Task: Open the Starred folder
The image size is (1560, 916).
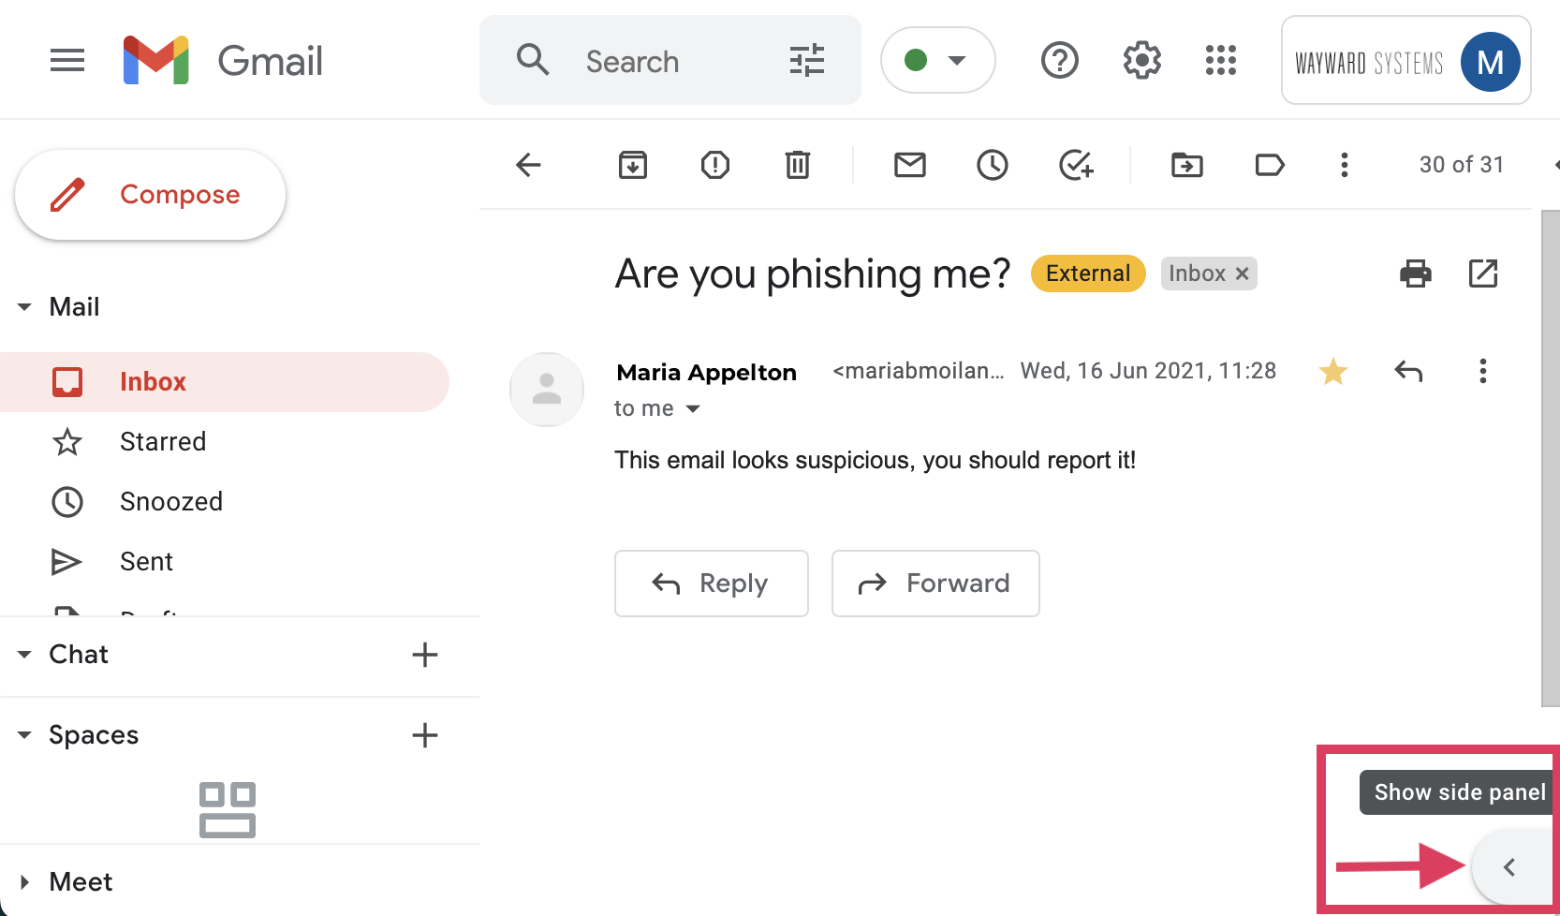Action: [163, 442]
